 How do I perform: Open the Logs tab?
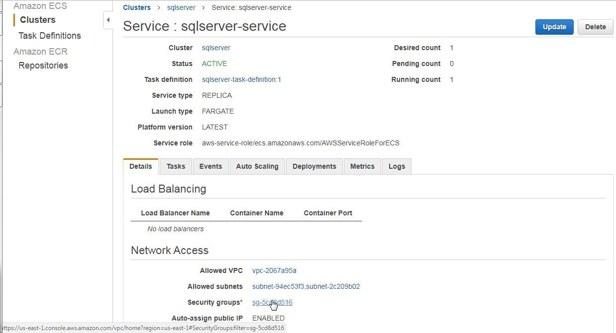click(397, 166)
